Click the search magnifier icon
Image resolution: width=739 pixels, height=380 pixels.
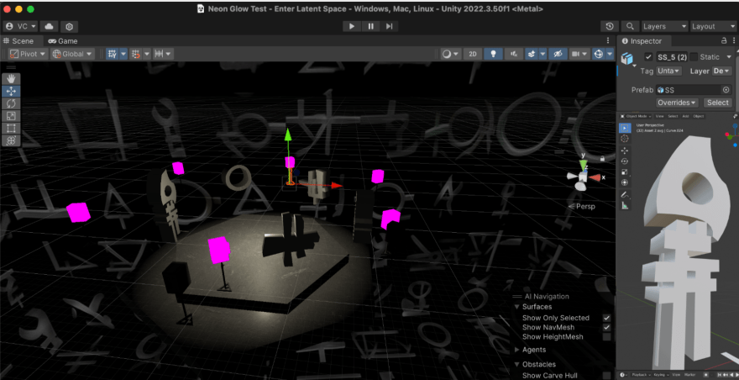(629, 27)
